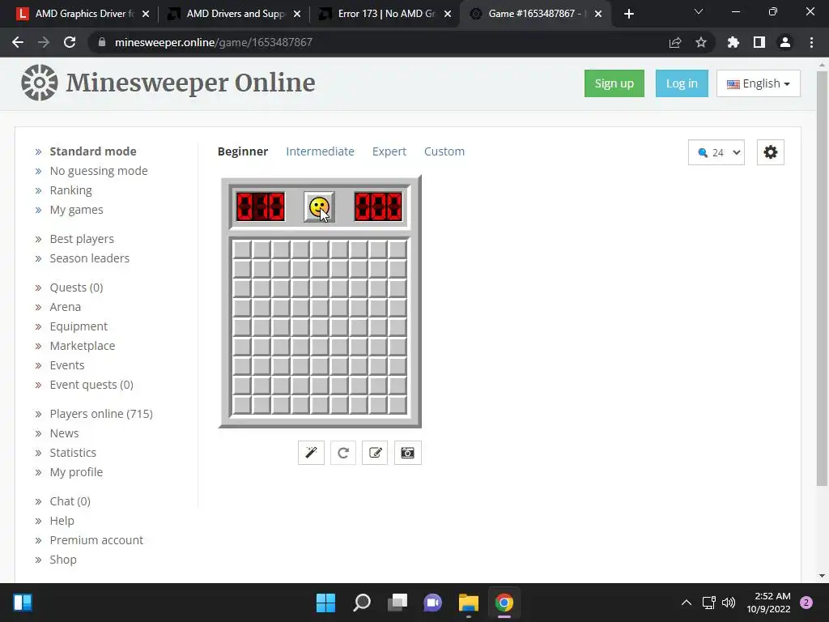The height and width of the screenshot is (622, 829).
Task: Click the magic wand icon below the board
Action: 311,453
